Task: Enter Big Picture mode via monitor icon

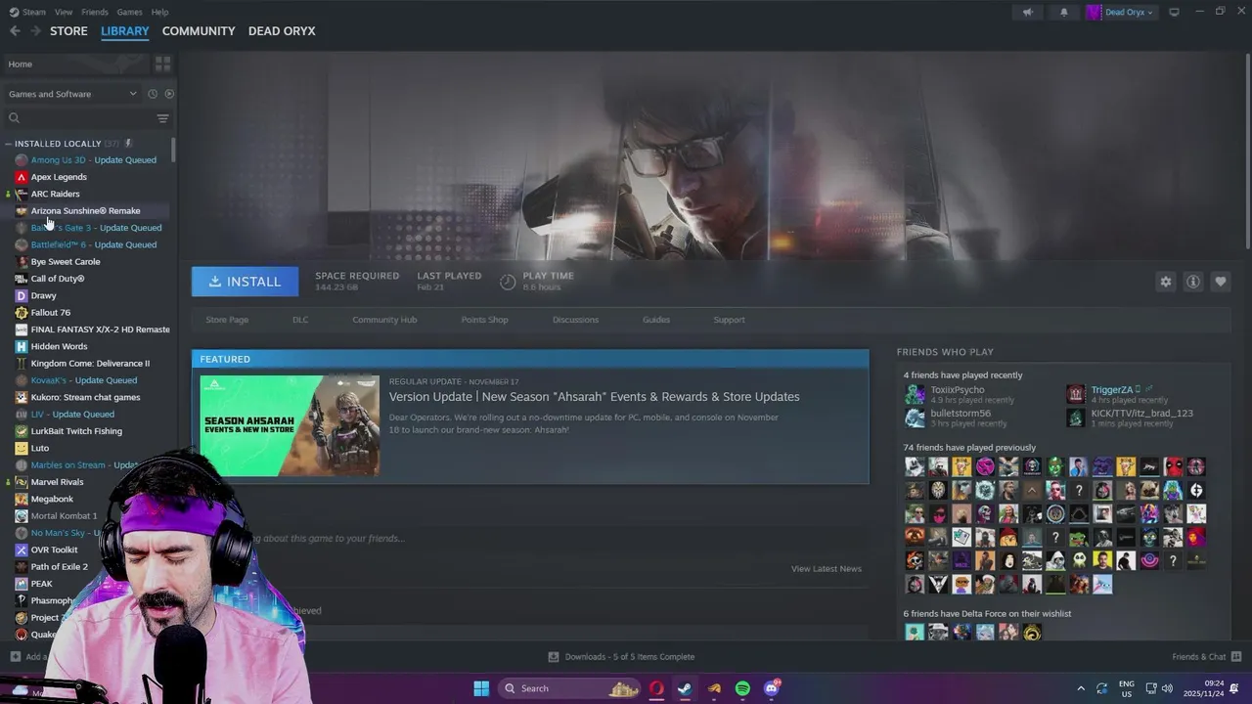Action: point(1174,12)
